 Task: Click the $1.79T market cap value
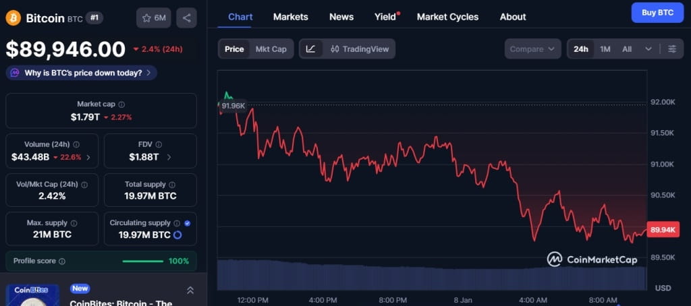85,117
